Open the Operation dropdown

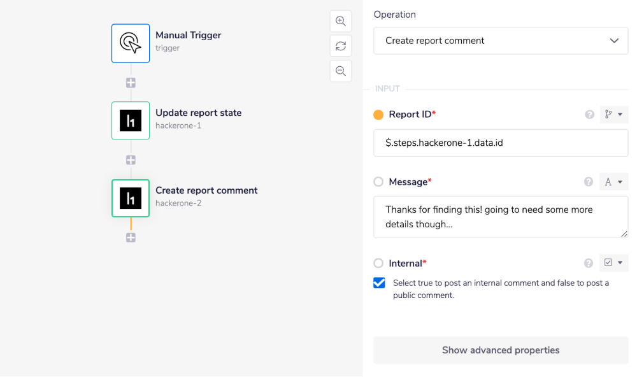(500, 41)
